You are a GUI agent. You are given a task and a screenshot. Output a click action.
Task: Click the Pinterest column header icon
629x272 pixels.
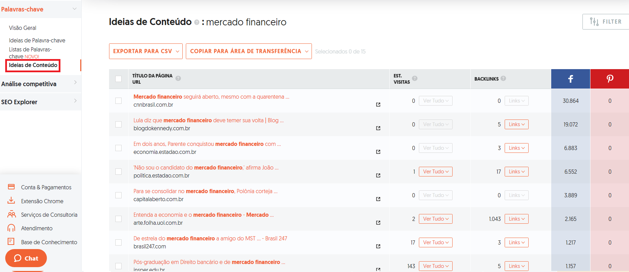pos(610,79)
